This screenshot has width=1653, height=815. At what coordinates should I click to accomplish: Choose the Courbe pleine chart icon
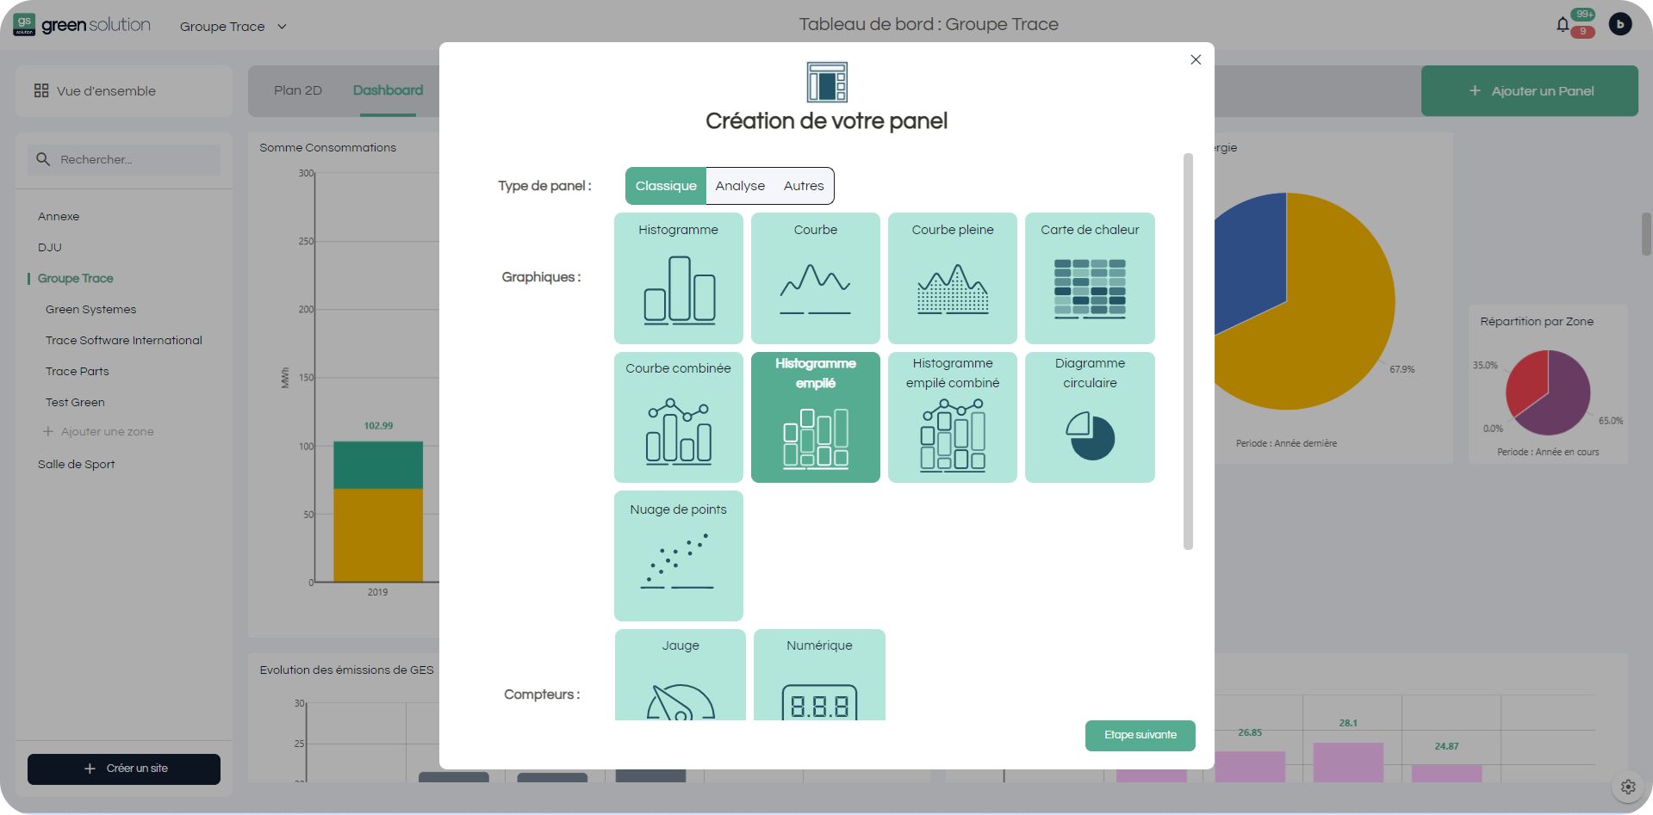point(952,277)
